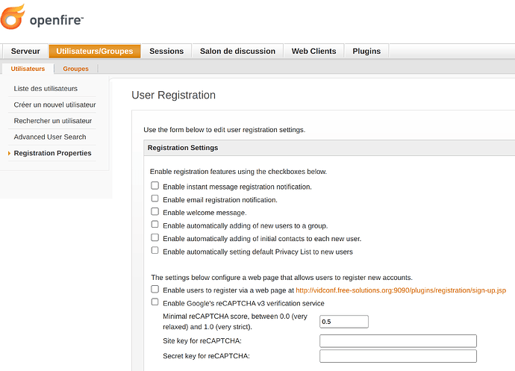
Task: Click the 'Site key for reCAPTCHA:' label
Action: [202, 341]
